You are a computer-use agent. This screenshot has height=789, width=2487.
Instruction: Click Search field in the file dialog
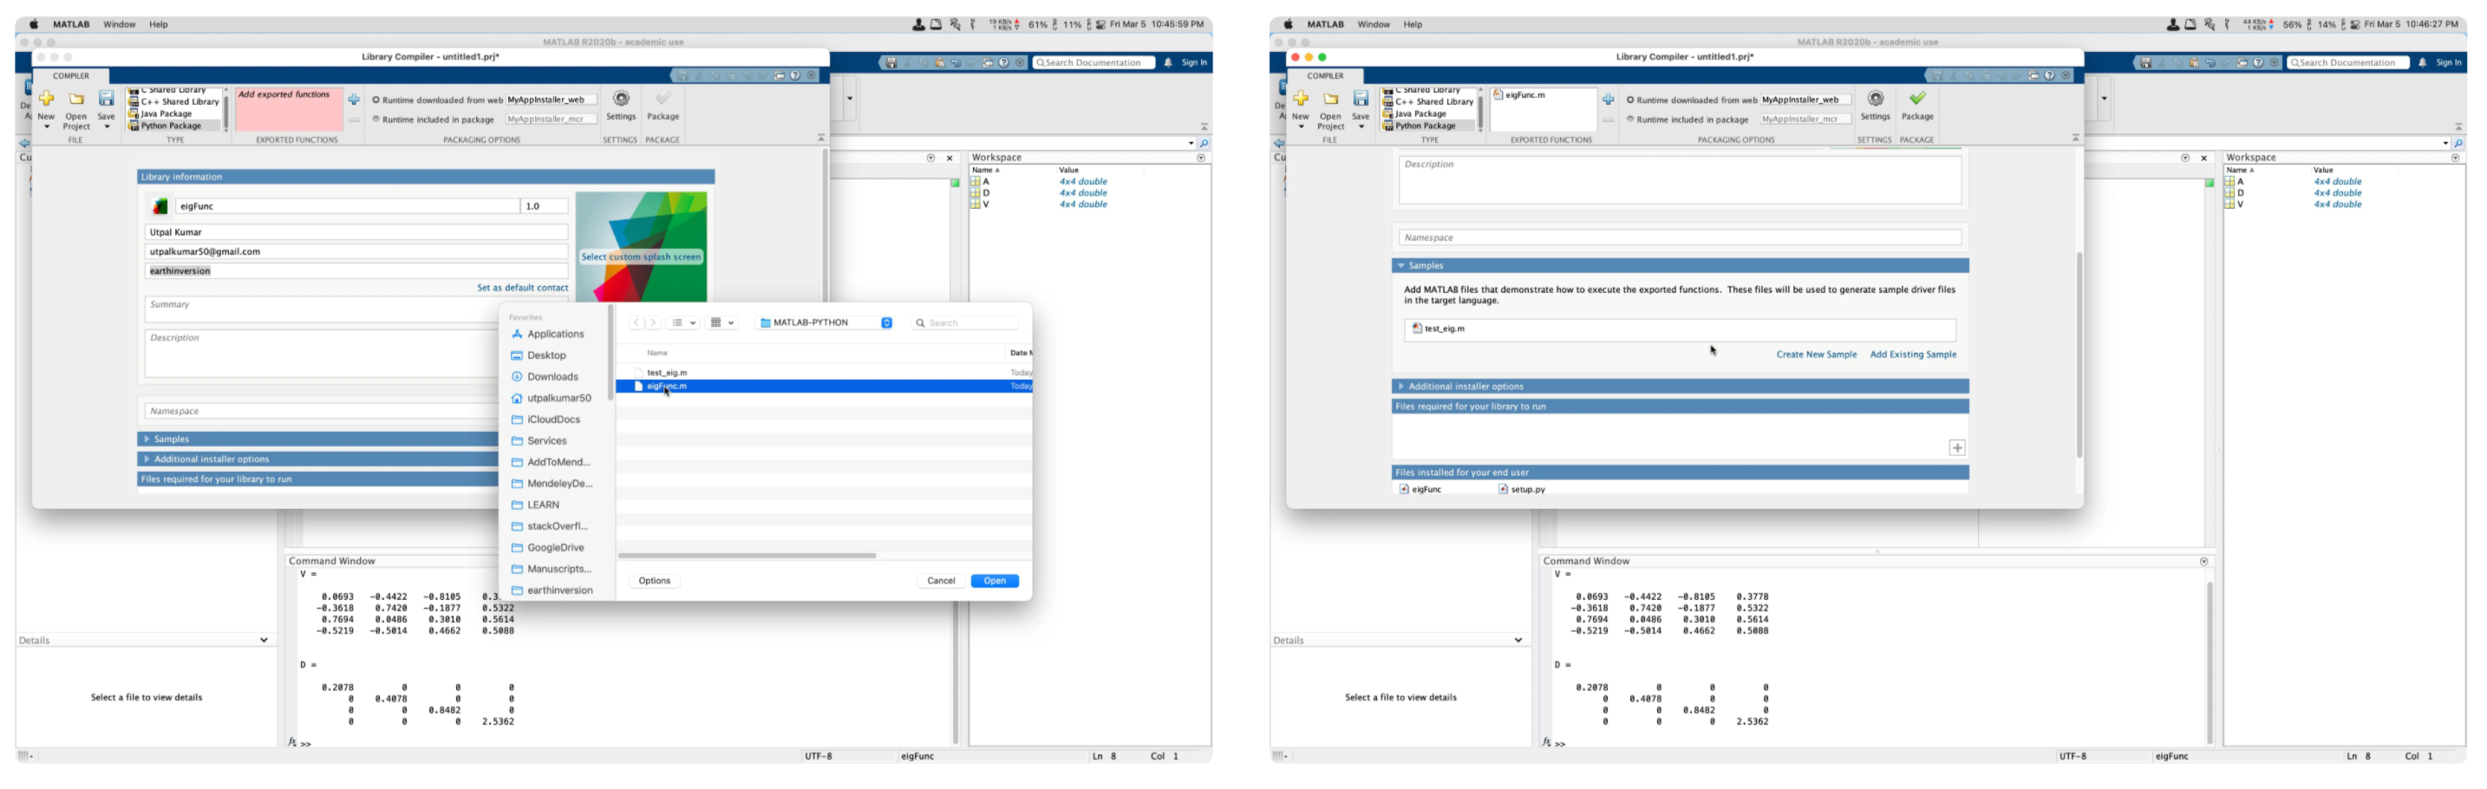(x=965, y=323)
